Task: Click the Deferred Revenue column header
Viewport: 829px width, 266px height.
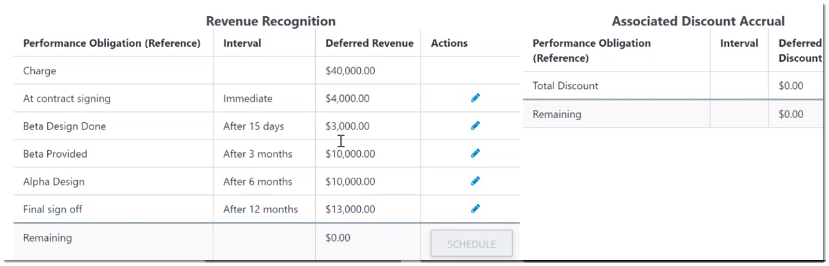Action: [x=370, y=43]
